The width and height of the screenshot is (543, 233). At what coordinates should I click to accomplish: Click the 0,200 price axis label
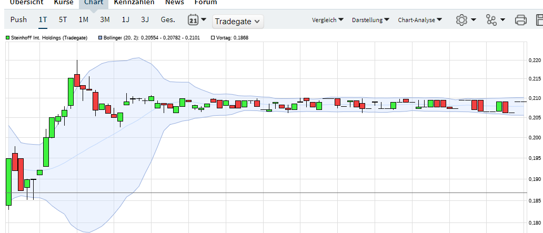coord(536,138)
